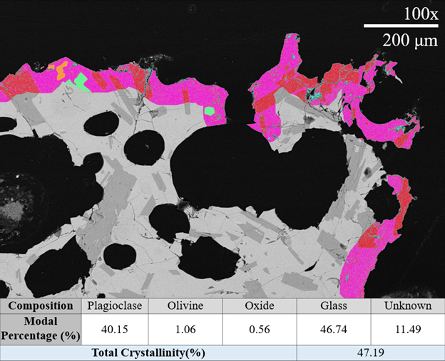The width and height of the screenshot is (445, 361).
Task: Select the "Unknown" column header
Action: [408, 305]
